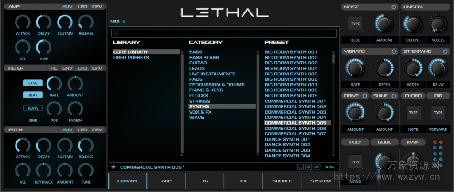454x192 pixels.
Task: Click the Unison Voices knob
Action: 438,24
